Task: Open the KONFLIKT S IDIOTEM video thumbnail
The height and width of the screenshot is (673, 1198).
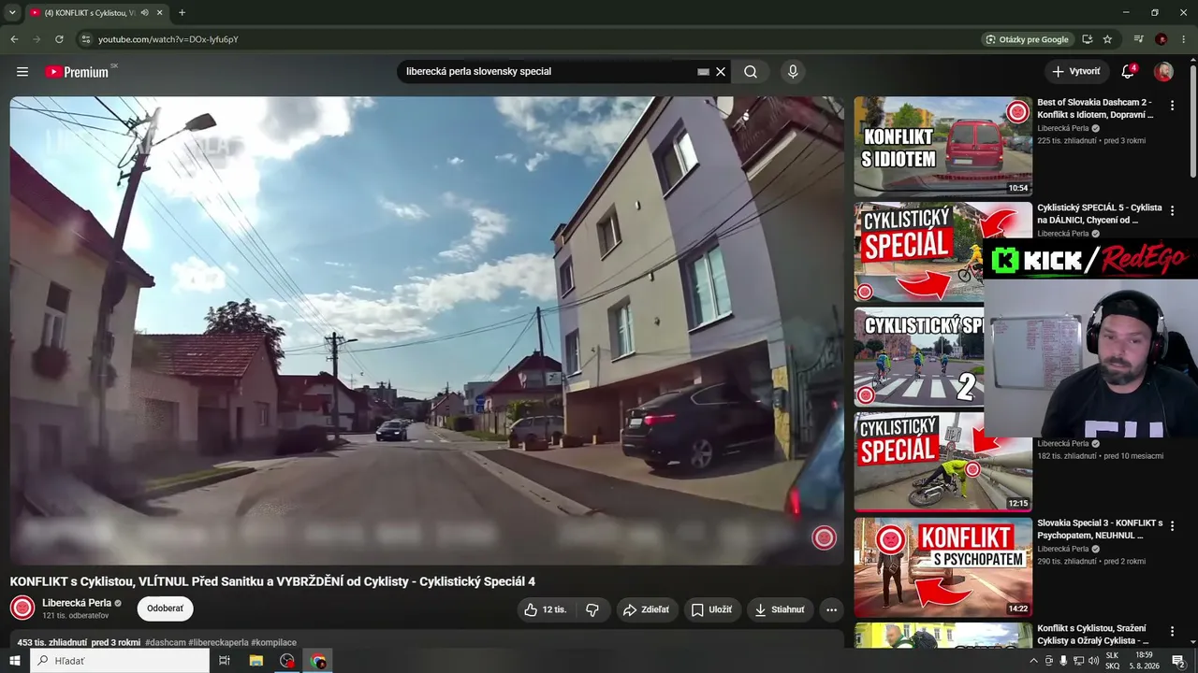Action: (942, 146)
